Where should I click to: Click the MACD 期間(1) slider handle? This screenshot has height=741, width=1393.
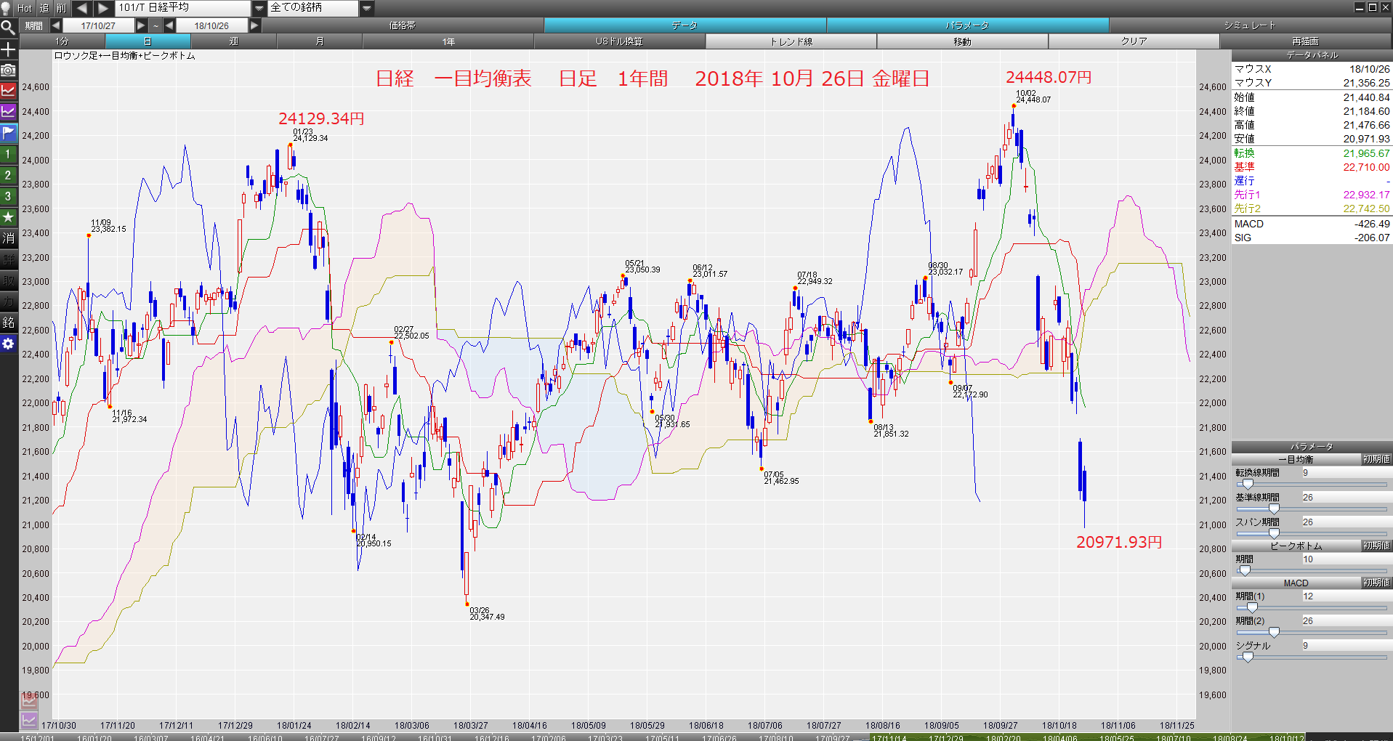coord(1252,608)
